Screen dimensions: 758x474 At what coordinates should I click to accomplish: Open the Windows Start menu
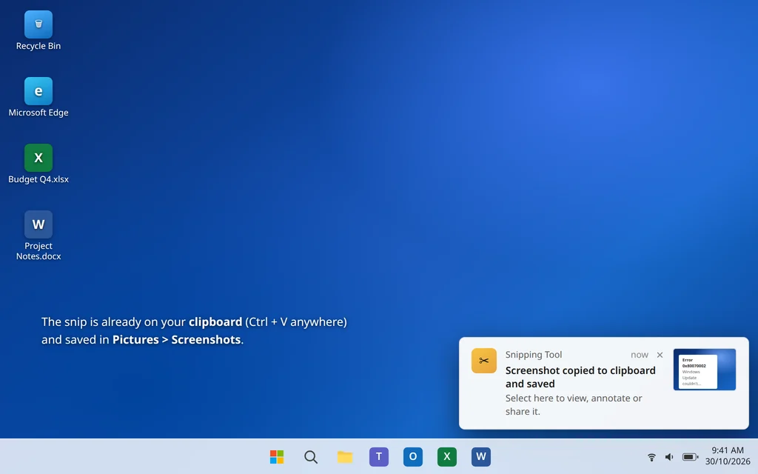277,456
